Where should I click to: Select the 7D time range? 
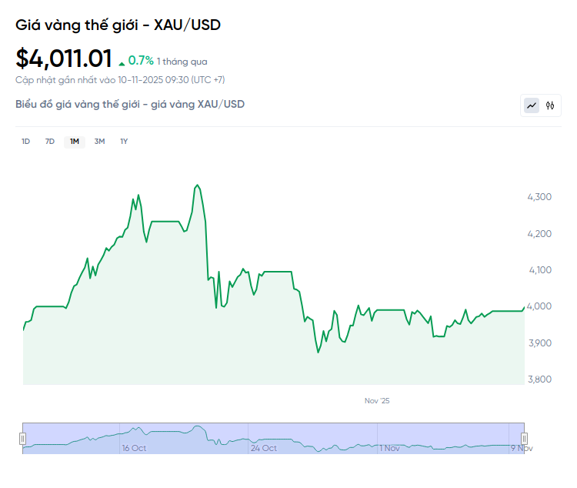[50, 142]
